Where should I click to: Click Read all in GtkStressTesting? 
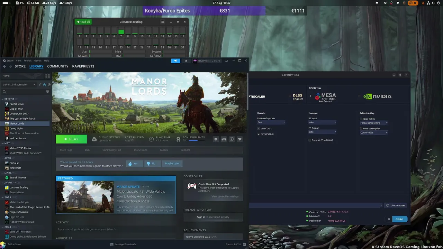pyautogui.click(x=83, y=22)
